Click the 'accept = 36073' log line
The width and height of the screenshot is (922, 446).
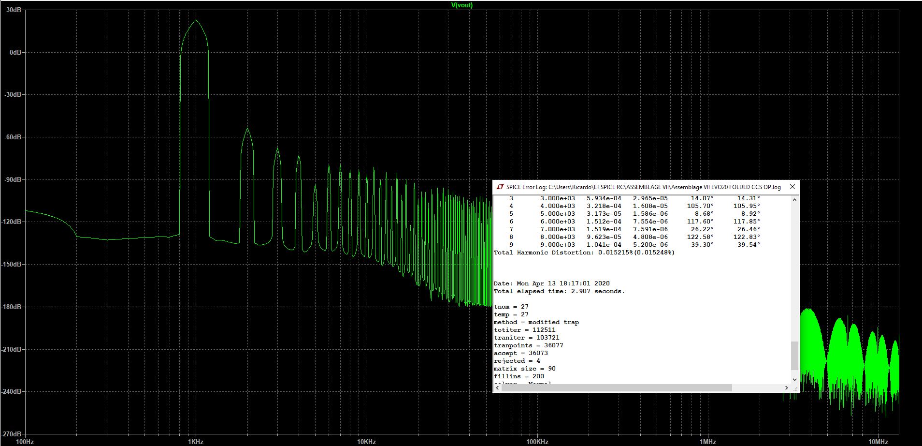(x=521, y=353)
